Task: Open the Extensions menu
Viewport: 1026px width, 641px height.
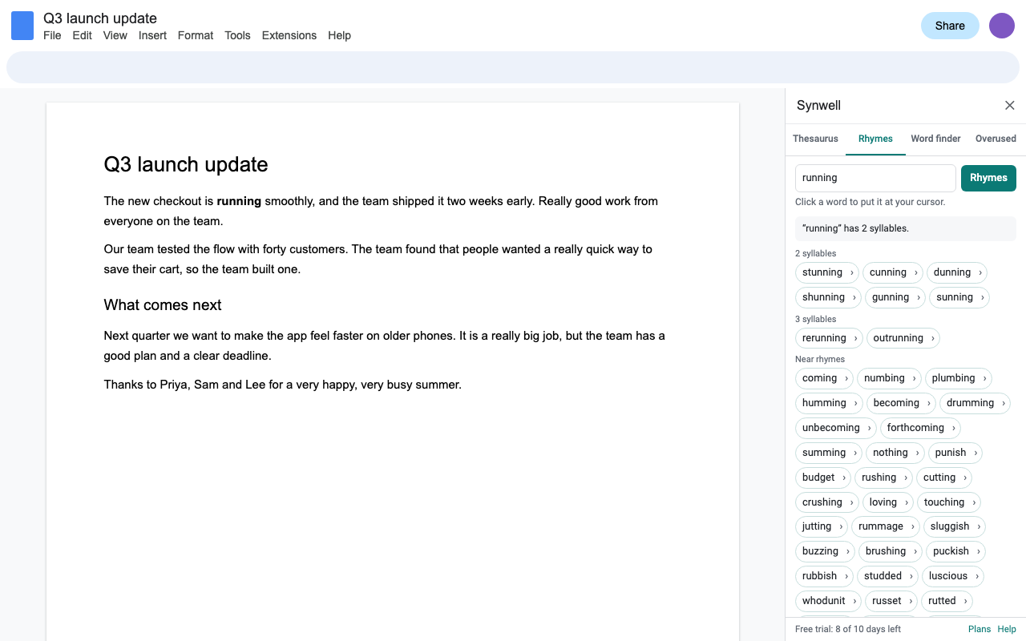Action: click(289, 35)
